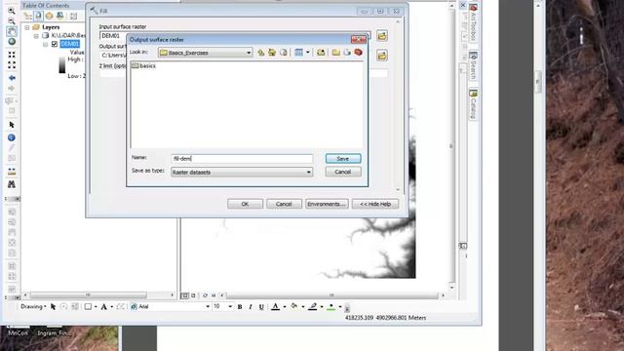The width and height of the screenshot is (624, 351).
Task: Go to home folder in Output raster dialog
Action: pos(272,53)
